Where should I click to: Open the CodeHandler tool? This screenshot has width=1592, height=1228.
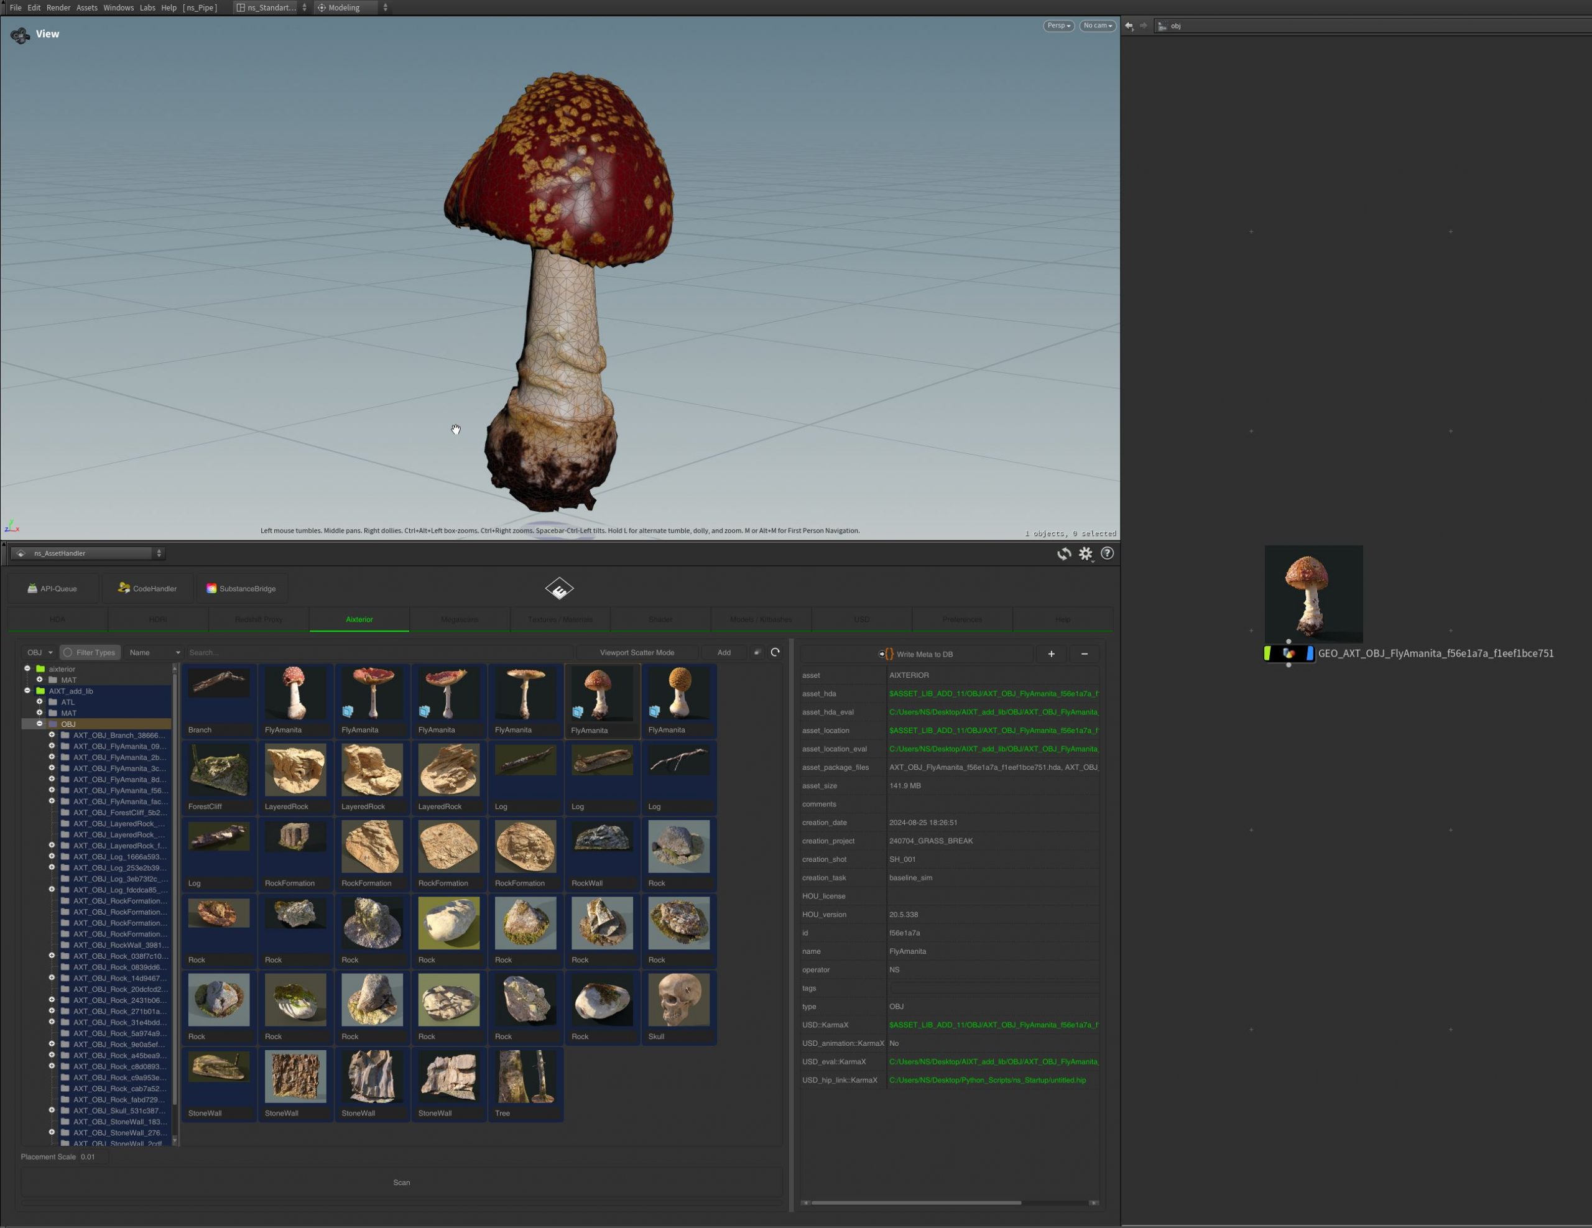(148, 589)
